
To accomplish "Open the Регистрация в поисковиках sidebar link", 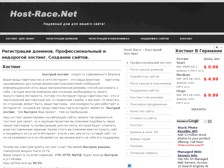I will [x=151, y=84].
